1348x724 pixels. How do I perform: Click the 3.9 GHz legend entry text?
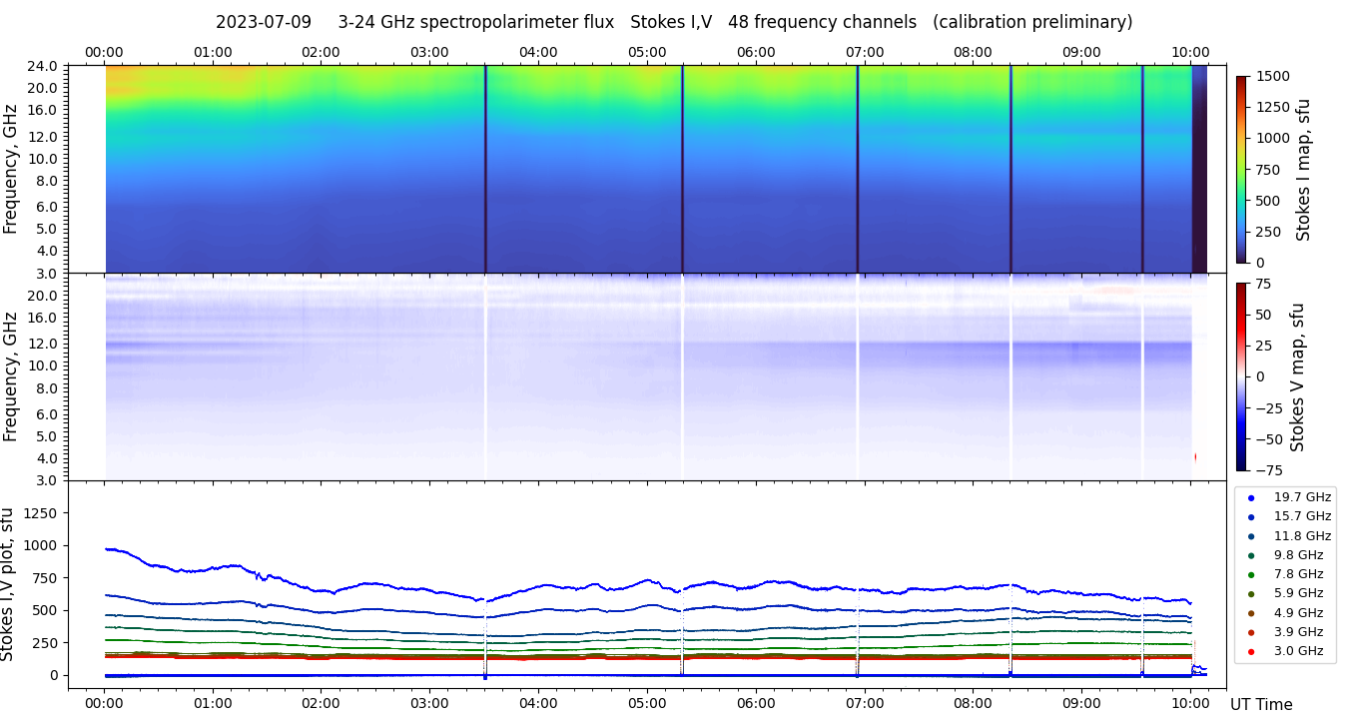pyautogui.click(x=1301, y=632)
